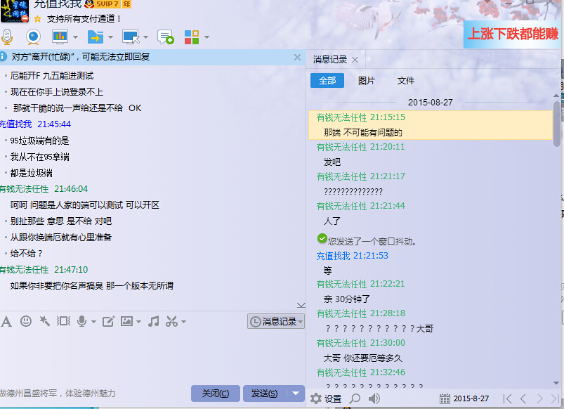Click the font formatting 'A' icon
Screen dimensions: 564x409
(x=6, y=321)
